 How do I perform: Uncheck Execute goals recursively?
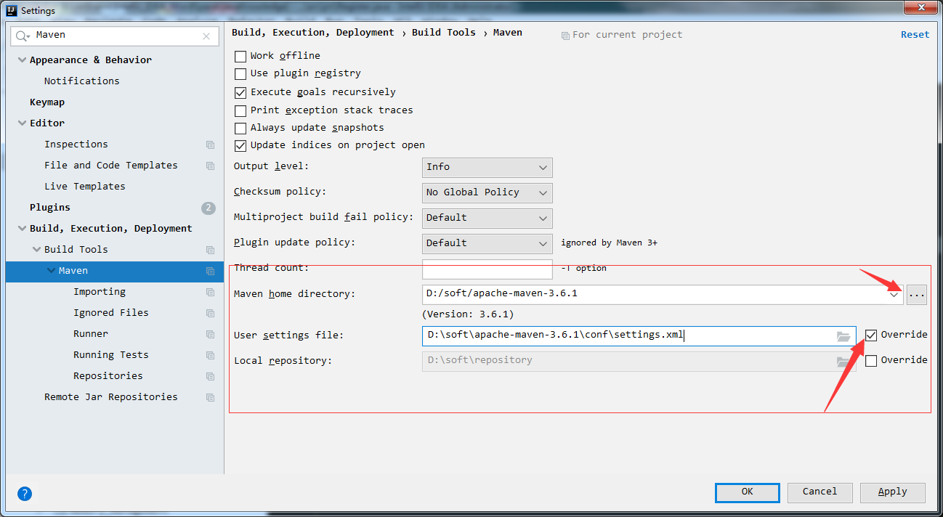240,92
